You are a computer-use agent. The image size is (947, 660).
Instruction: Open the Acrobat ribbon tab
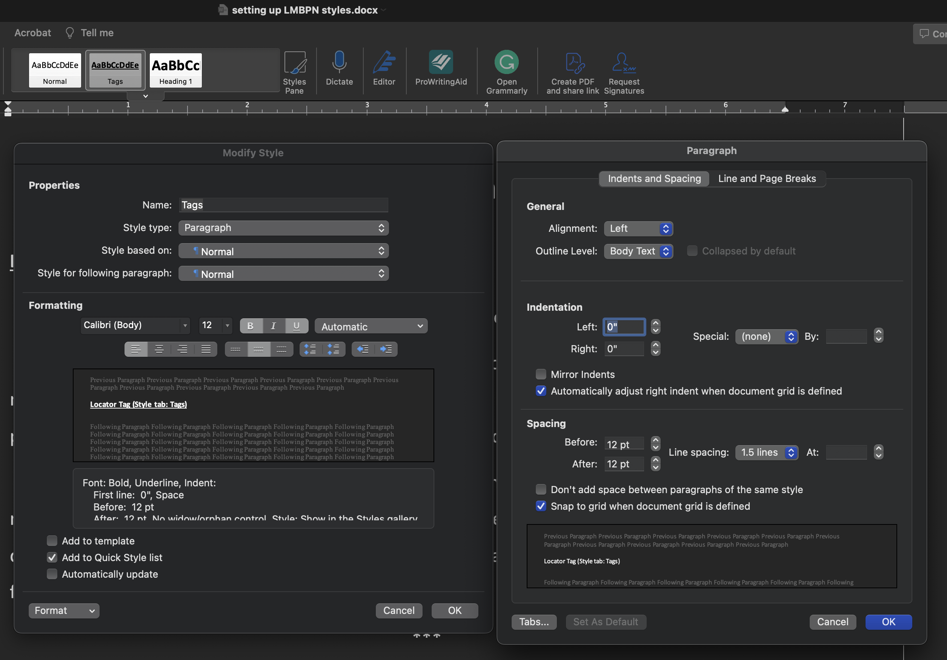point(32,32)
